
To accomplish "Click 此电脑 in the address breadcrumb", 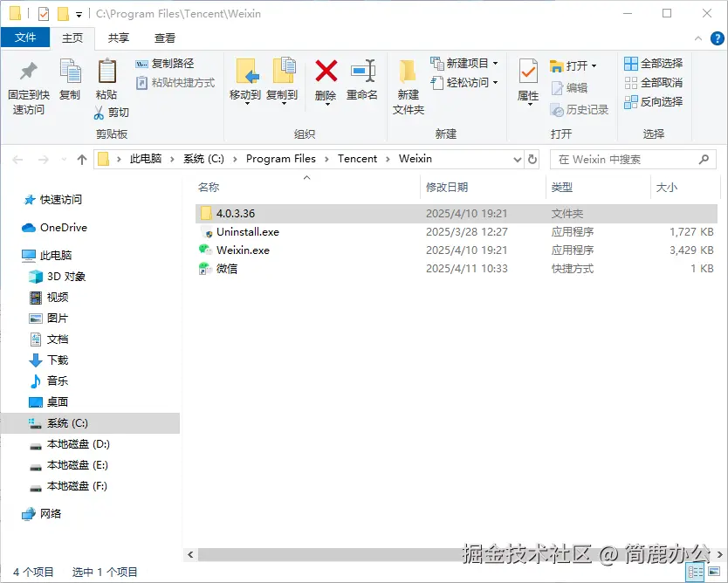I will pyautogui.click(x=145, y=159).
